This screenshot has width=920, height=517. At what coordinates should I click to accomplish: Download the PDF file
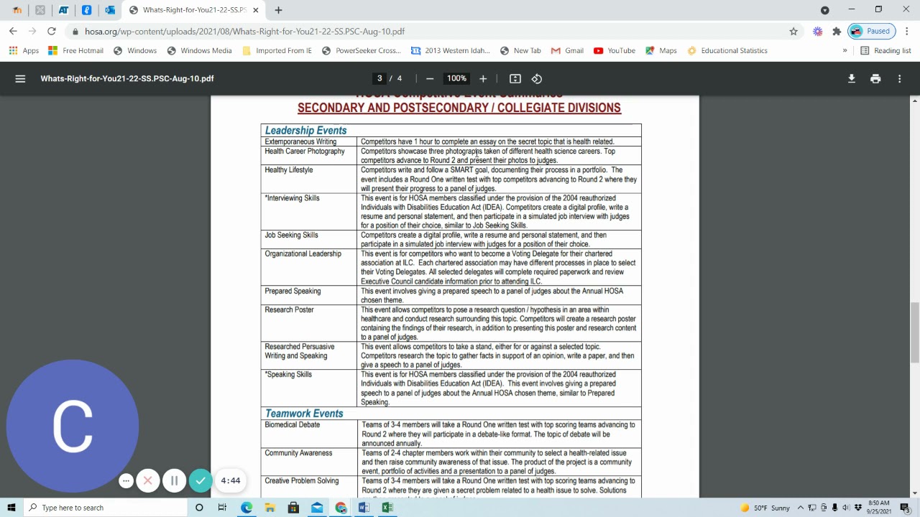coord(852,79)
